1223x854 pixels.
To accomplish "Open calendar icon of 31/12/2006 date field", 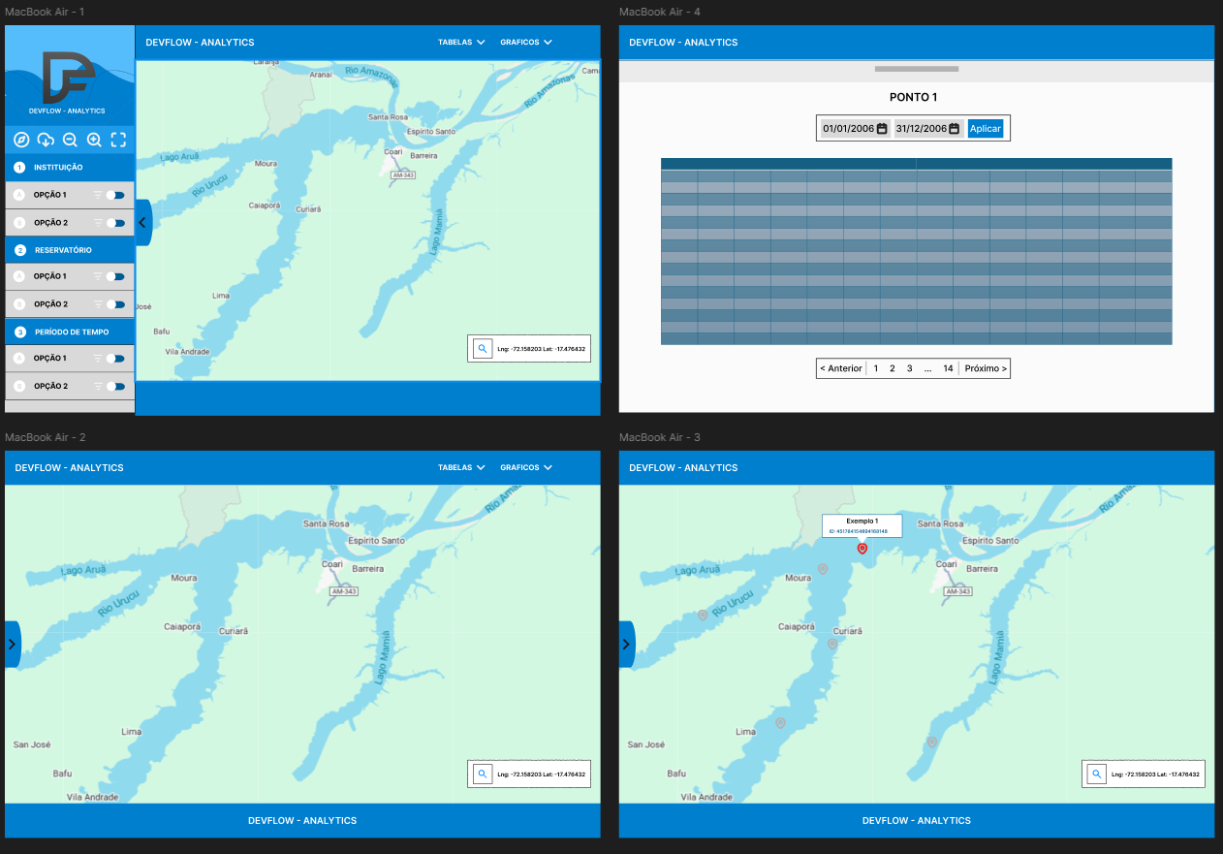I will click(955, 129).
